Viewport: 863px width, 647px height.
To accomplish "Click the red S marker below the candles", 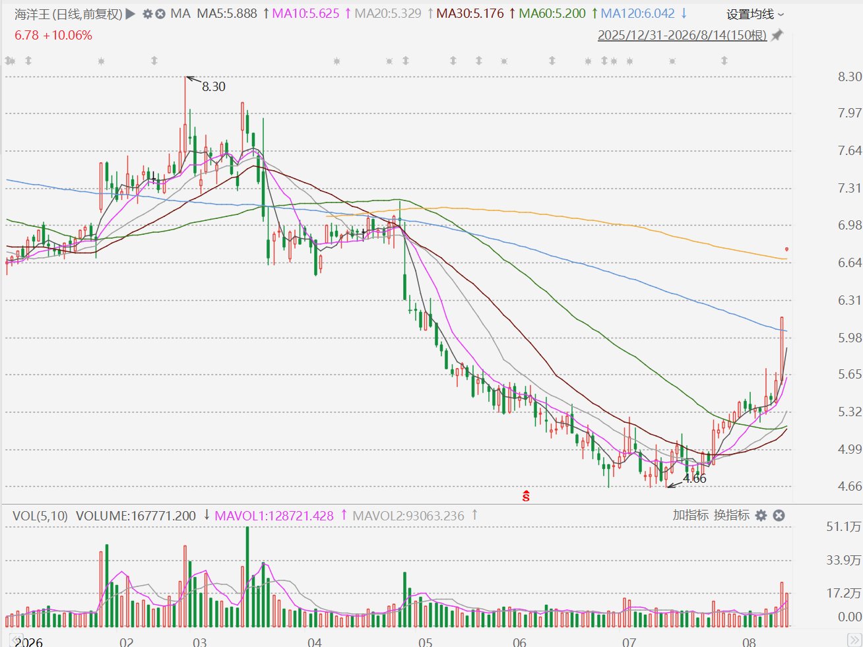I will pos(526,496).
